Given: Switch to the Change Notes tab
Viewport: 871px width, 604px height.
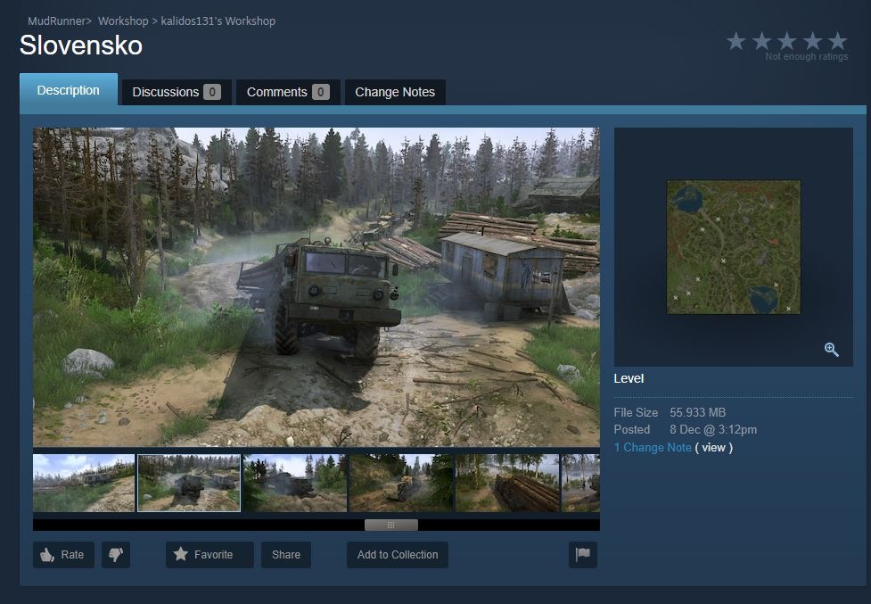Looking at the screenshot, I should (395, 92).
